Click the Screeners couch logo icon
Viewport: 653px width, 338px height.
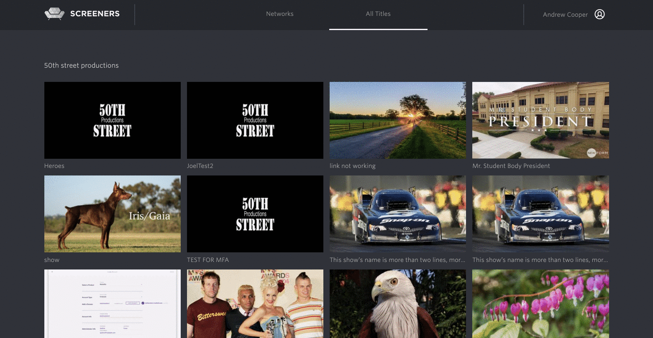pos(54,14)
